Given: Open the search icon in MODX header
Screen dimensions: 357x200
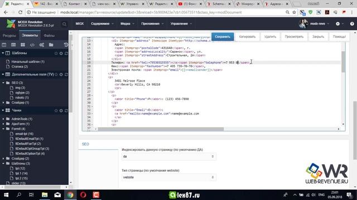Looking at the screenshot, I should 65,24.
